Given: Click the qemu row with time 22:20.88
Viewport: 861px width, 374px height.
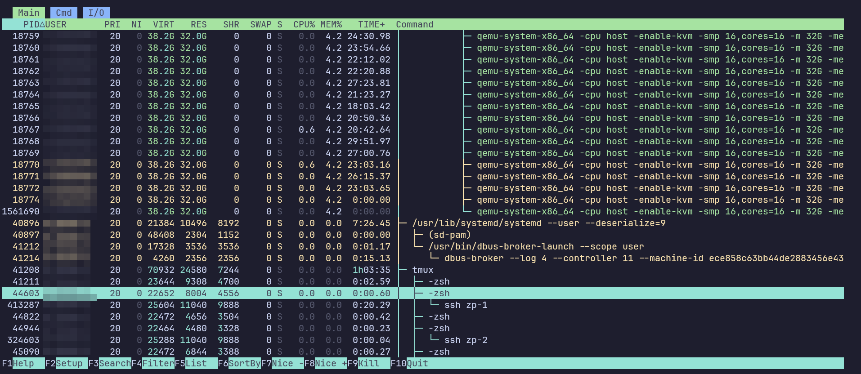Looking at the screenshot, I should (x=423, y=71).
